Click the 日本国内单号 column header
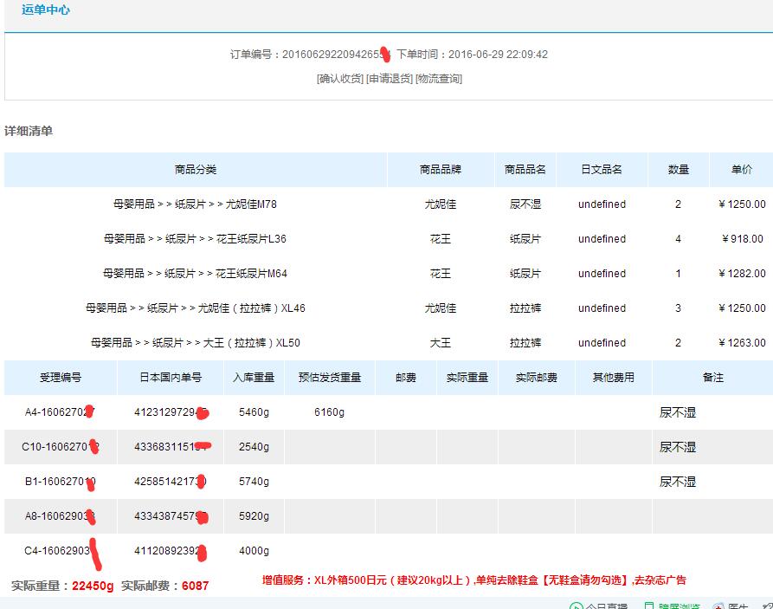 [x=171, y=378]
